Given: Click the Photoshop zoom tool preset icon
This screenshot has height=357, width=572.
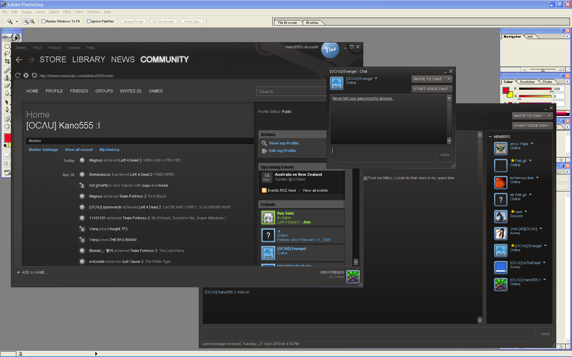Looking at the screenshot, I should tap(10, 21).
